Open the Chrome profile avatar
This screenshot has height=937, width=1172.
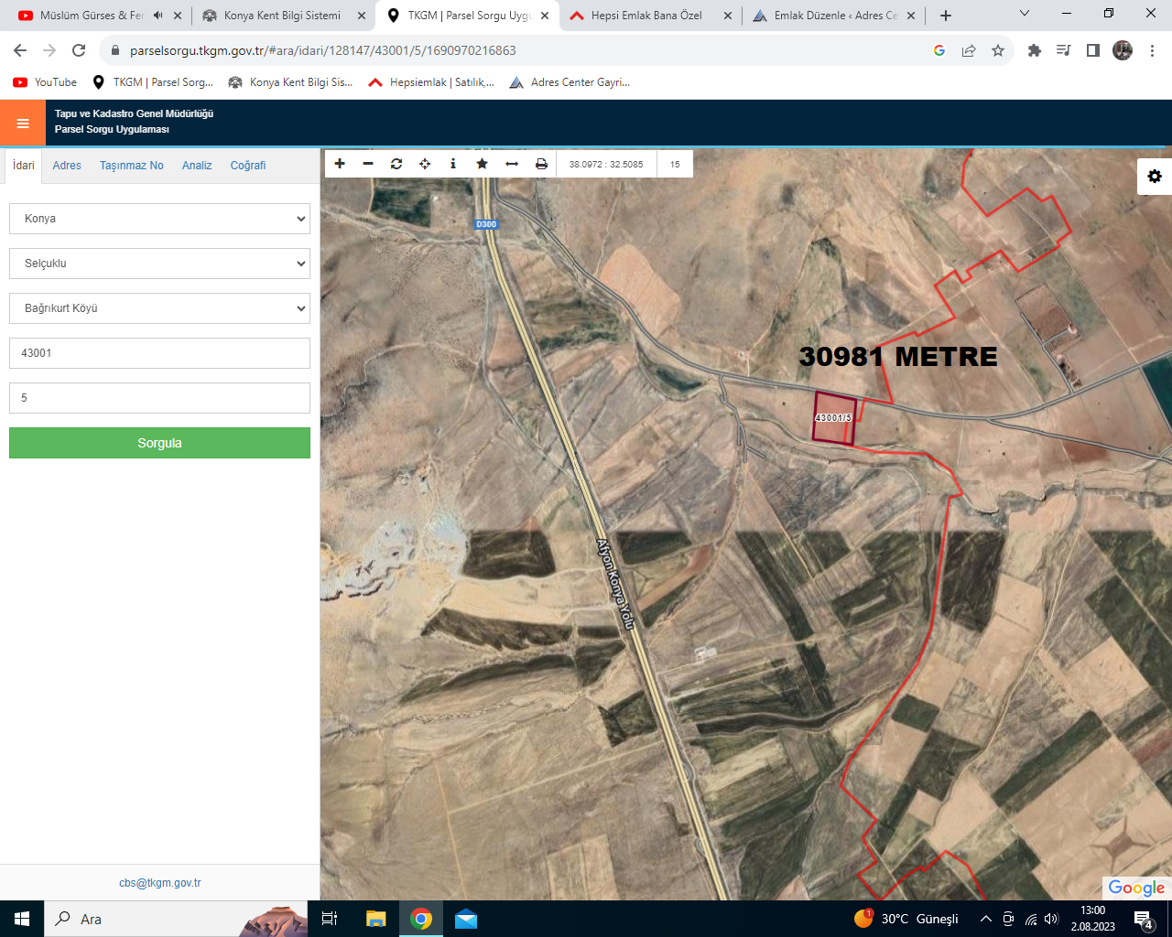click(x=1123, y=50)
